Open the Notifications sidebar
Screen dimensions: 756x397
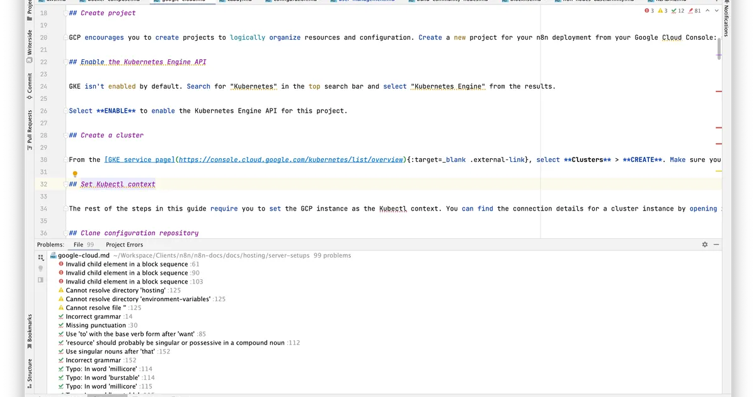pos(726,19)
